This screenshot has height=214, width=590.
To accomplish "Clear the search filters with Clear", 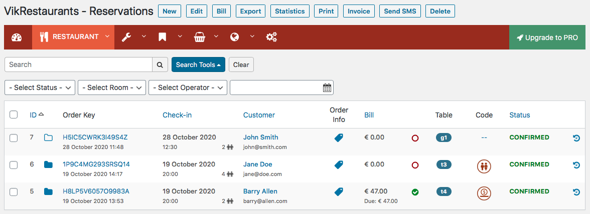I will click(x=241, y=64).
